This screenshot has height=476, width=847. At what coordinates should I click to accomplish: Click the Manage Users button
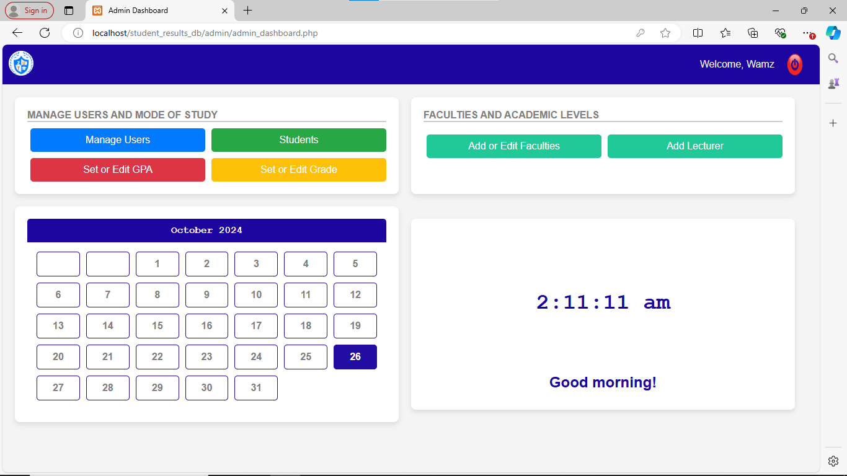(x=118, y=140)
